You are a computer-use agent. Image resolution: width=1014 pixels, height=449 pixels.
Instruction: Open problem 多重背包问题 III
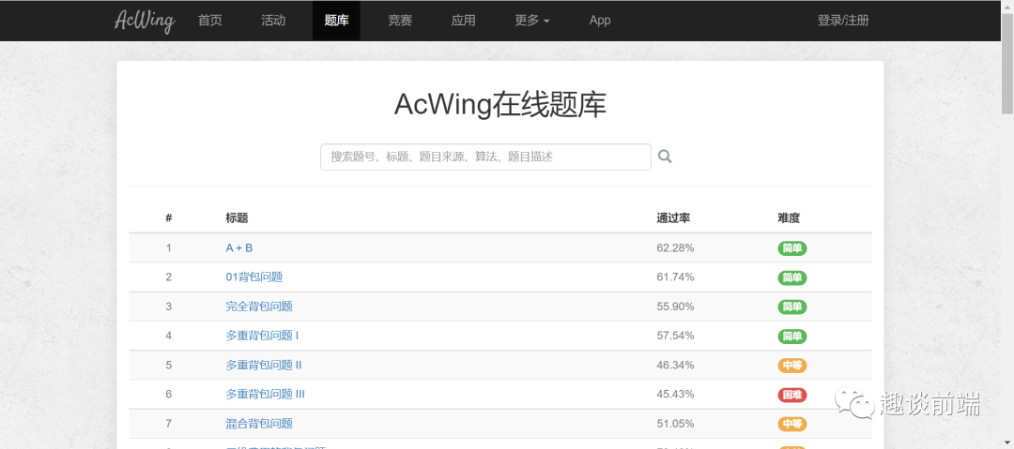click(x=265, y=394)
